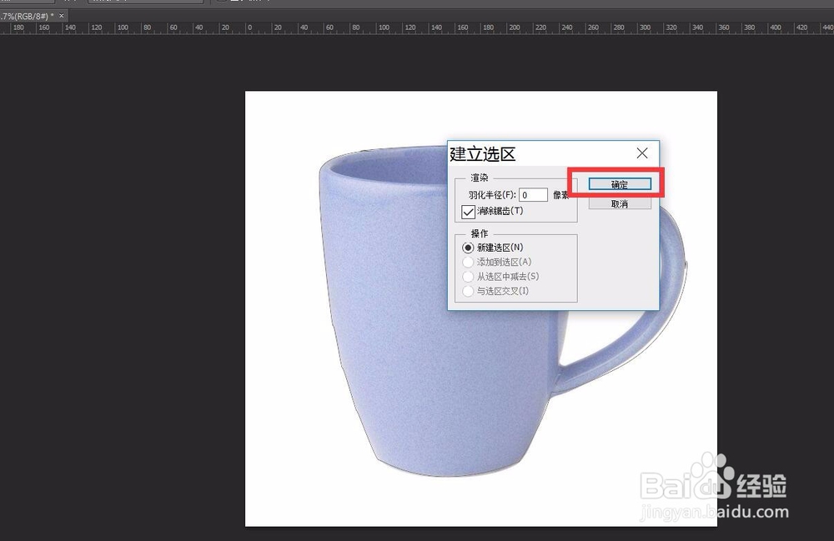
Task: Cancel the dialog with 取消 button
Action: pyautogui.click(x=620, y=203)
